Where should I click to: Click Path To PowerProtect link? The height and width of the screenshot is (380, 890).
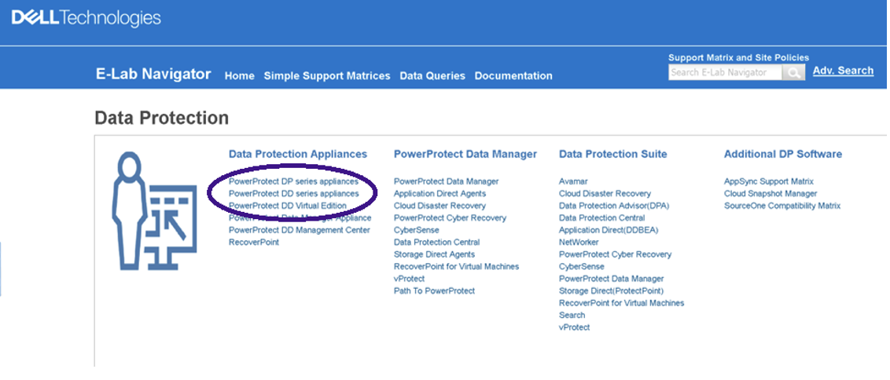(x=434, y=290)
